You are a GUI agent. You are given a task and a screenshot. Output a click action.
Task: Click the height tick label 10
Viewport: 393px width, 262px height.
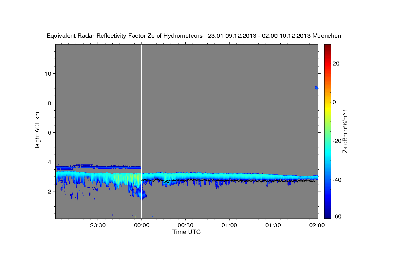pyautogui.click(x=48, y=73)
